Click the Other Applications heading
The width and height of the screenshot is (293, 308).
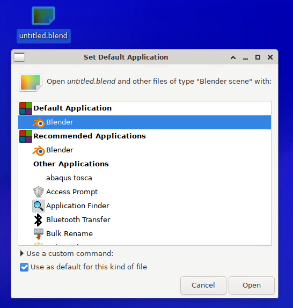point(71,164)
